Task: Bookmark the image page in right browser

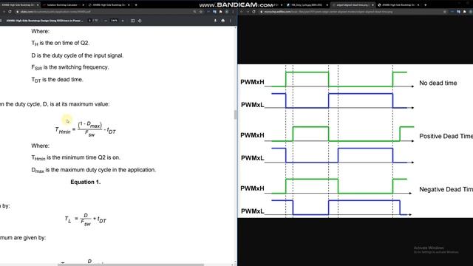Action: pyautogui.click(x=445, y=12)
